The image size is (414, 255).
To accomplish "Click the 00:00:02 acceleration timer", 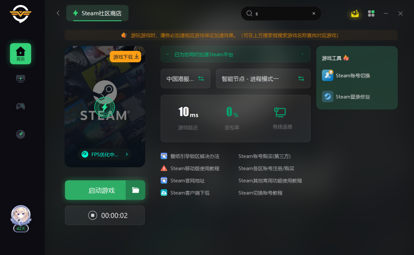I will [x=114, y=216].
